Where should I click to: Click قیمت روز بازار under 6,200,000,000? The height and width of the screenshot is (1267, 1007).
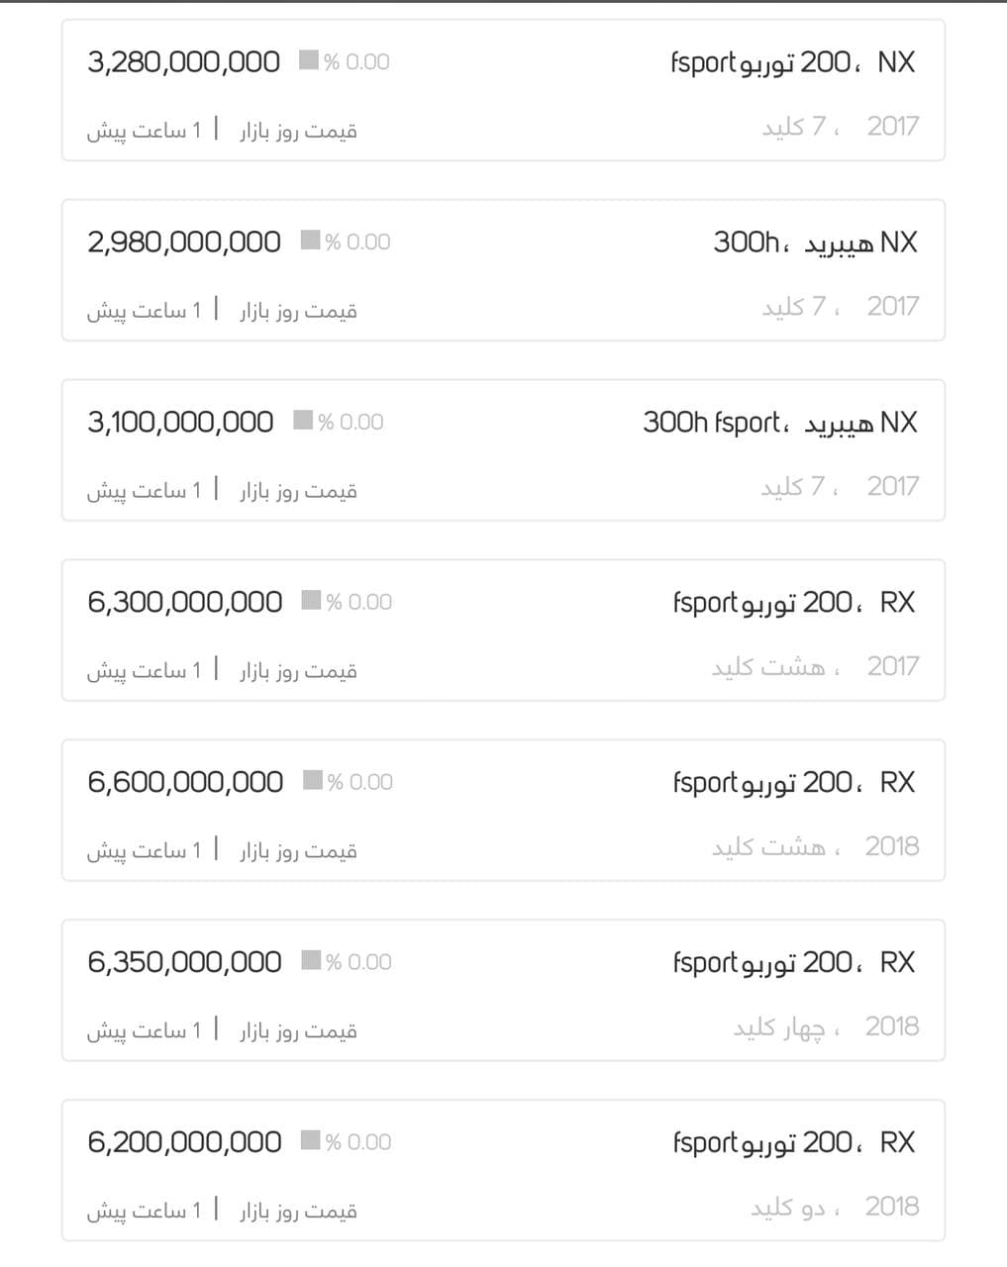(x=298, y=1211)
